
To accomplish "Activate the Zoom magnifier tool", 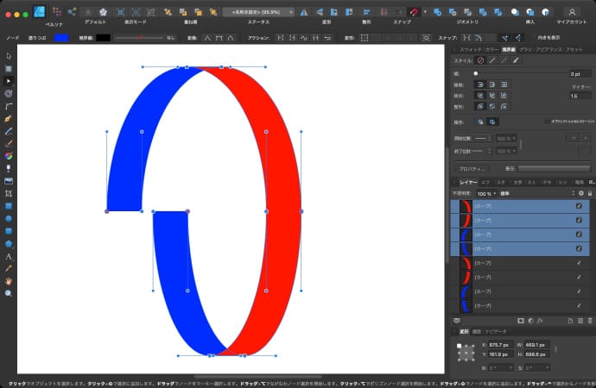I will 9,293.
